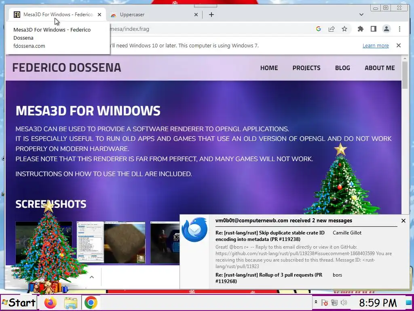Click the 8:59 PM taskbar clock

point(378,302)
